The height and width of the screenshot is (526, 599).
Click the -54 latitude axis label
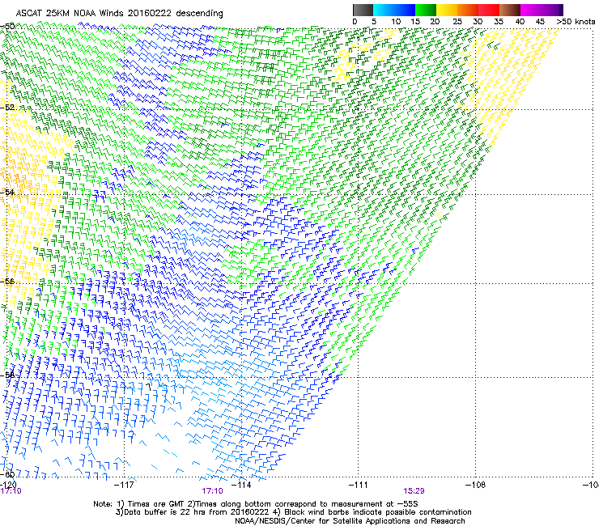tap(7, 192)
